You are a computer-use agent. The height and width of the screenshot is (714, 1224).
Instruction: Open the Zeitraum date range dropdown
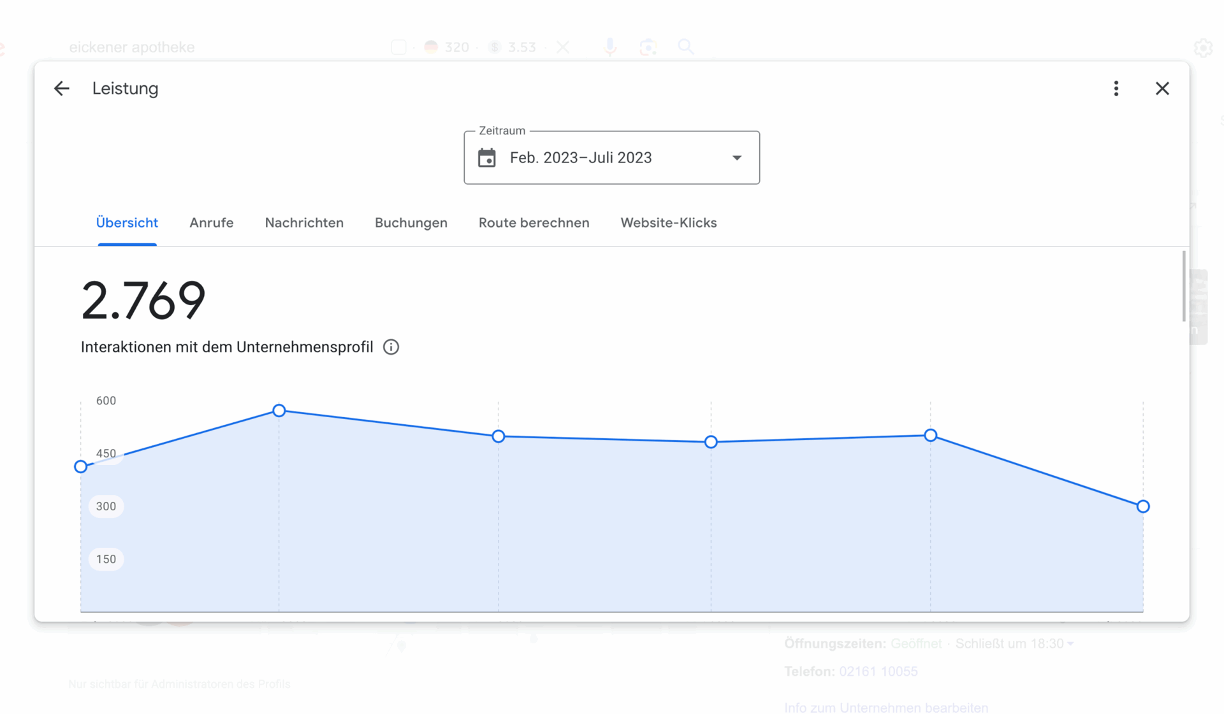point(736,157)
